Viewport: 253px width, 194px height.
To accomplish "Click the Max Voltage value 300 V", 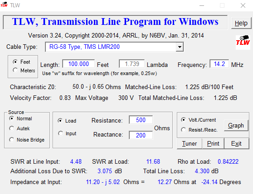I will click(126, 98).
